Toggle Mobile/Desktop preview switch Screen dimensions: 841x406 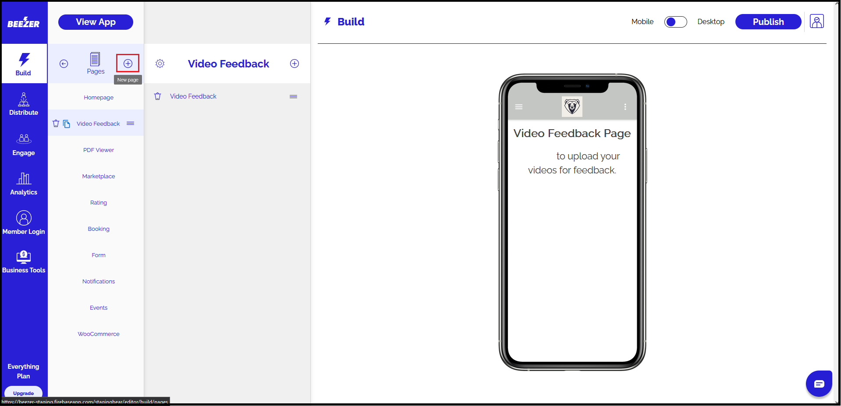675,22
